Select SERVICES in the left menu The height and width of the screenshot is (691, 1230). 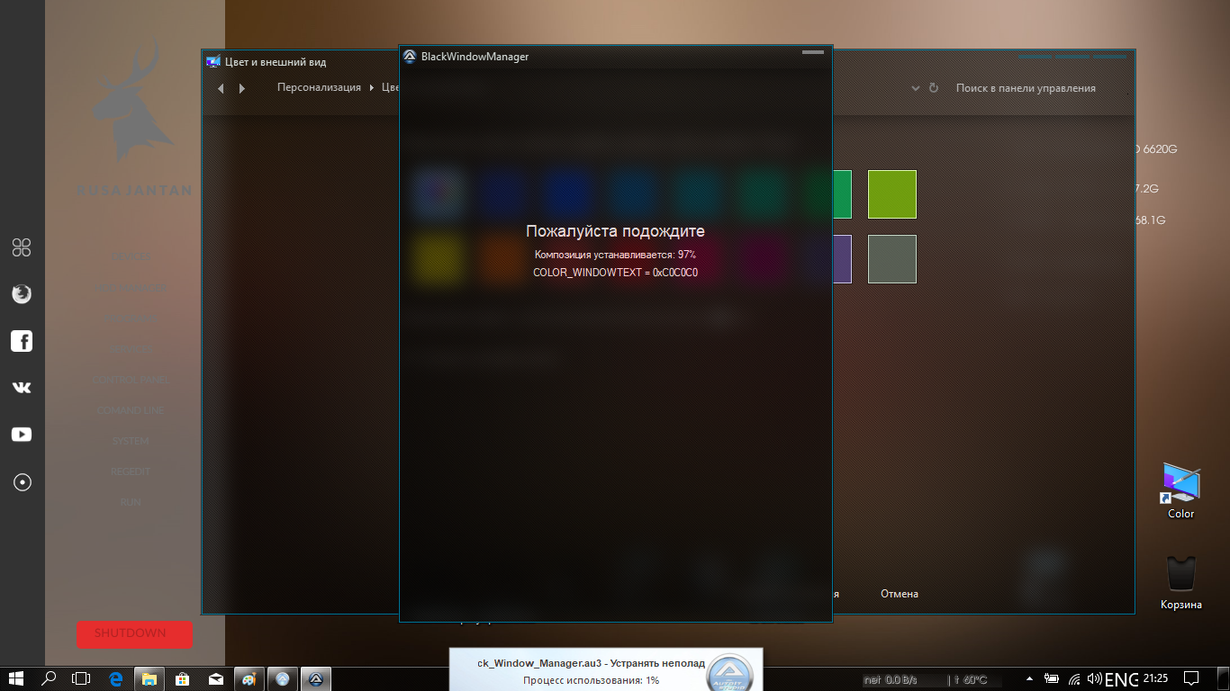[x=131, y=349]
